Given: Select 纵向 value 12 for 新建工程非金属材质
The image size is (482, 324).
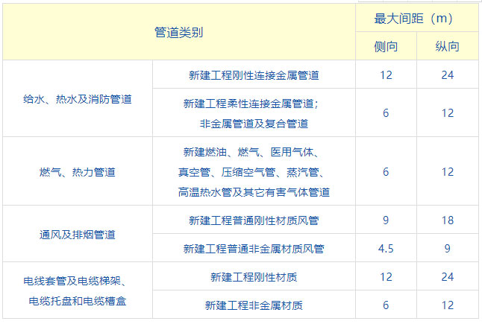Looking at the screenshot, I should click(x=447, y=305).
